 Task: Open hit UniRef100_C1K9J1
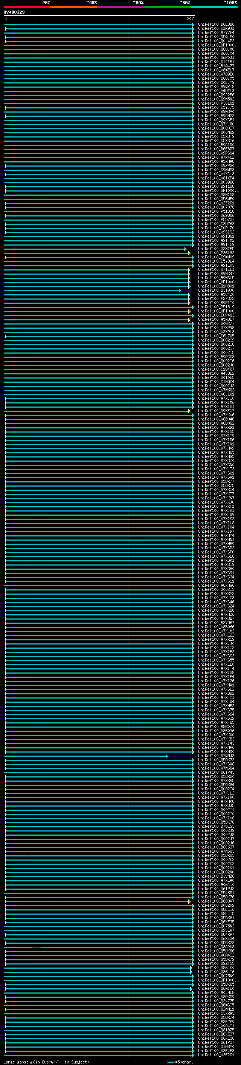pos(216,29)
